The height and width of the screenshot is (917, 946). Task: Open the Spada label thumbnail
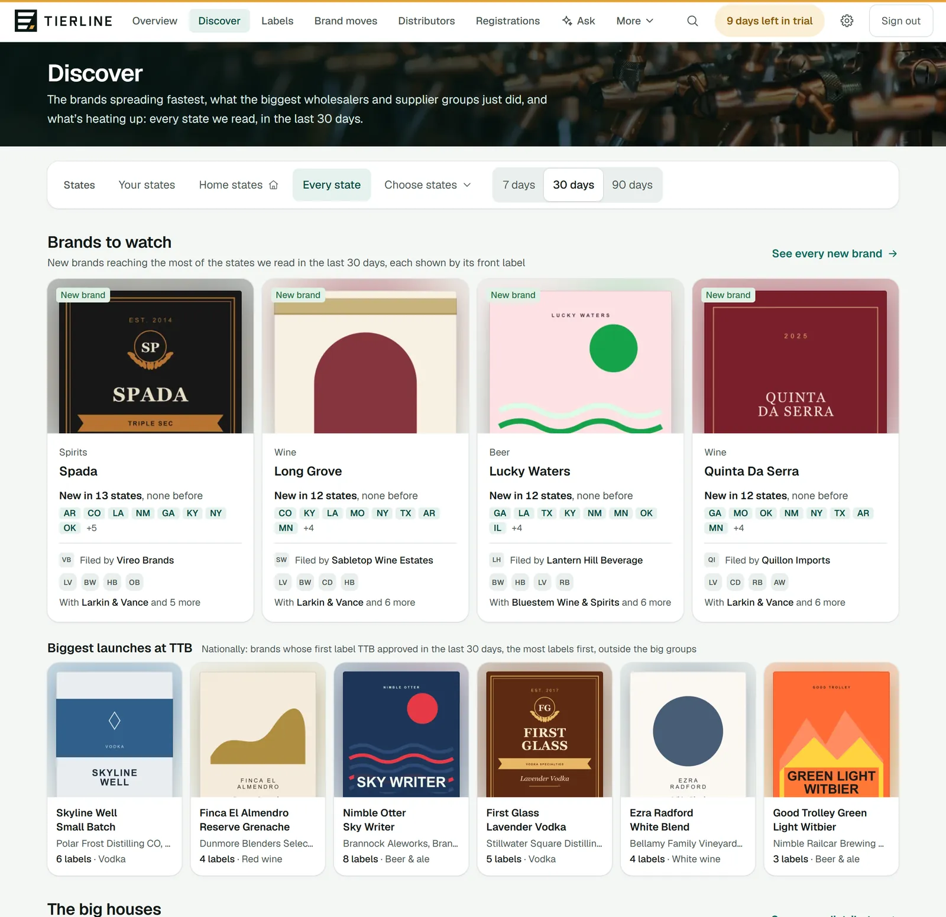[x=150, y=361]
